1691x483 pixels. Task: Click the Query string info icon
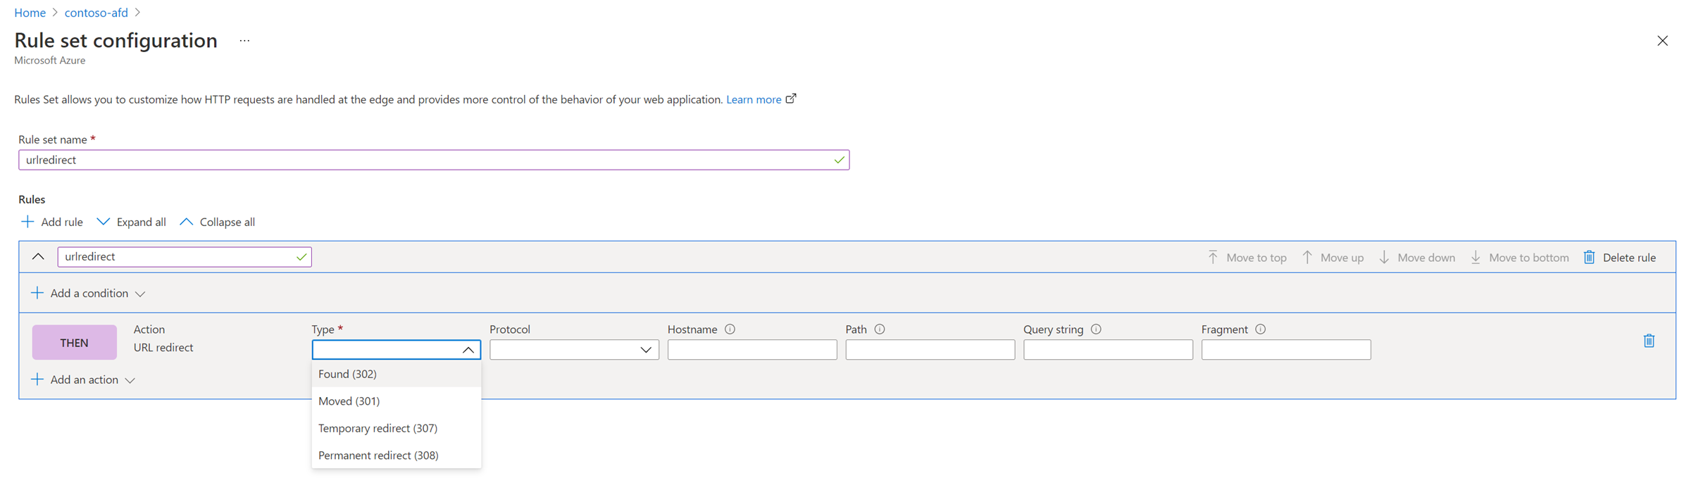point(1096,329)
